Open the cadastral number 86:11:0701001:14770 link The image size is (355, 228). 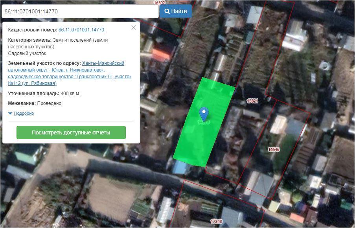coord(81,30)
